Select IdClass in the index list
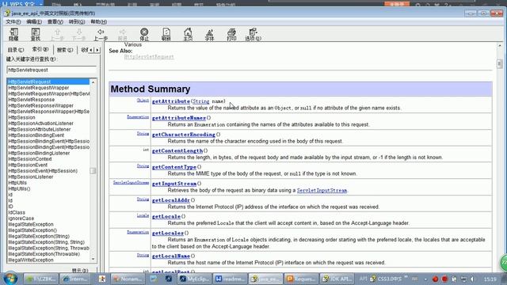This screenshot has width=507, height=285. tap(17, 212)
